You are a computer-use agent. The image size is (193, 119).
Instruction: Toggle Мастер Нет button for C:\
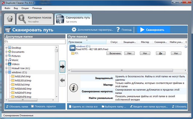coord(145,53)
